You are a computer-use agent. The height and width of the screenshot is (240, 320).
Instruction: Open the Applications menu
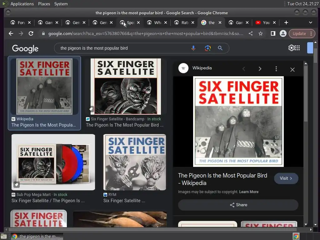(22, 4)
